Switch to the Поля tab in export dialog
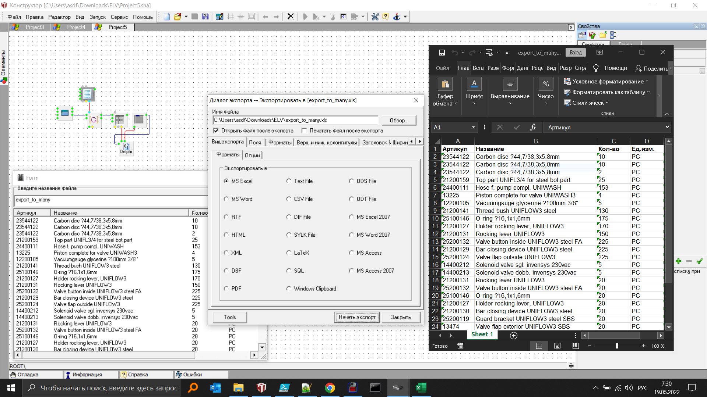The width and height of the screenshot is (707, 397). tap(255, 142)
